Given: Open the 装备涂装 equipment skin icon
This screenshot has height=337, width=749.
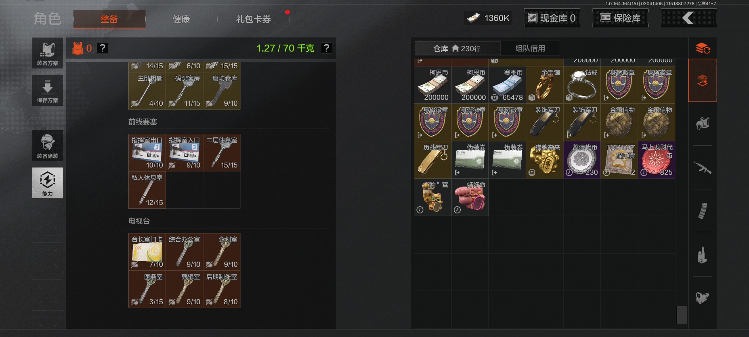Looking at the screenshot, I should [x=47, y=145].
